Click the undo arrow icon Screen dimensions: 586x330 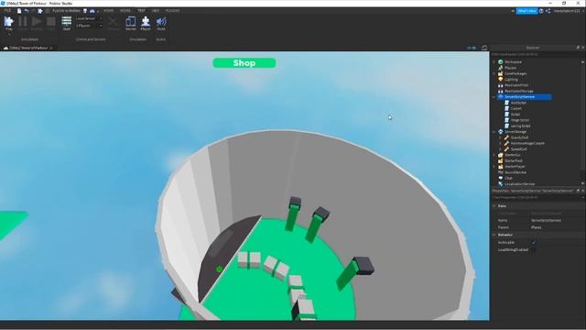(27, 11)
